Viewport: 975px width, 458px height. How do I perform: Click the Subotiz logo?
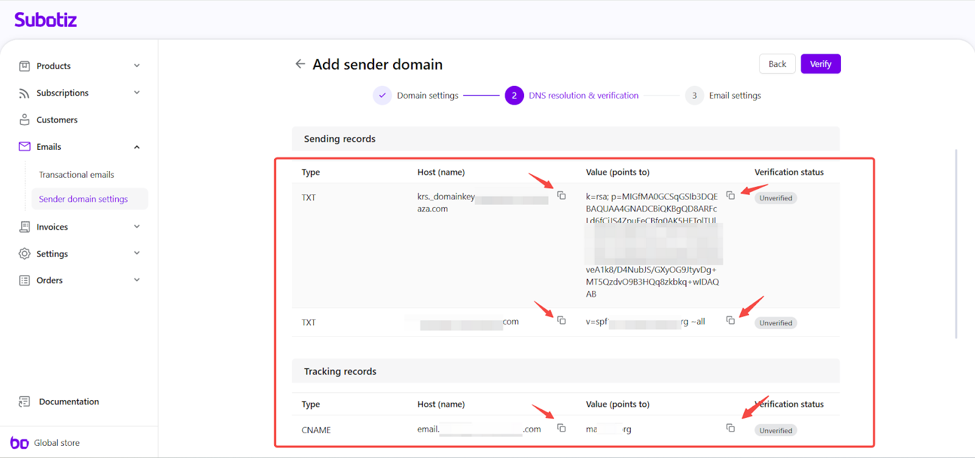pos(46,20)
